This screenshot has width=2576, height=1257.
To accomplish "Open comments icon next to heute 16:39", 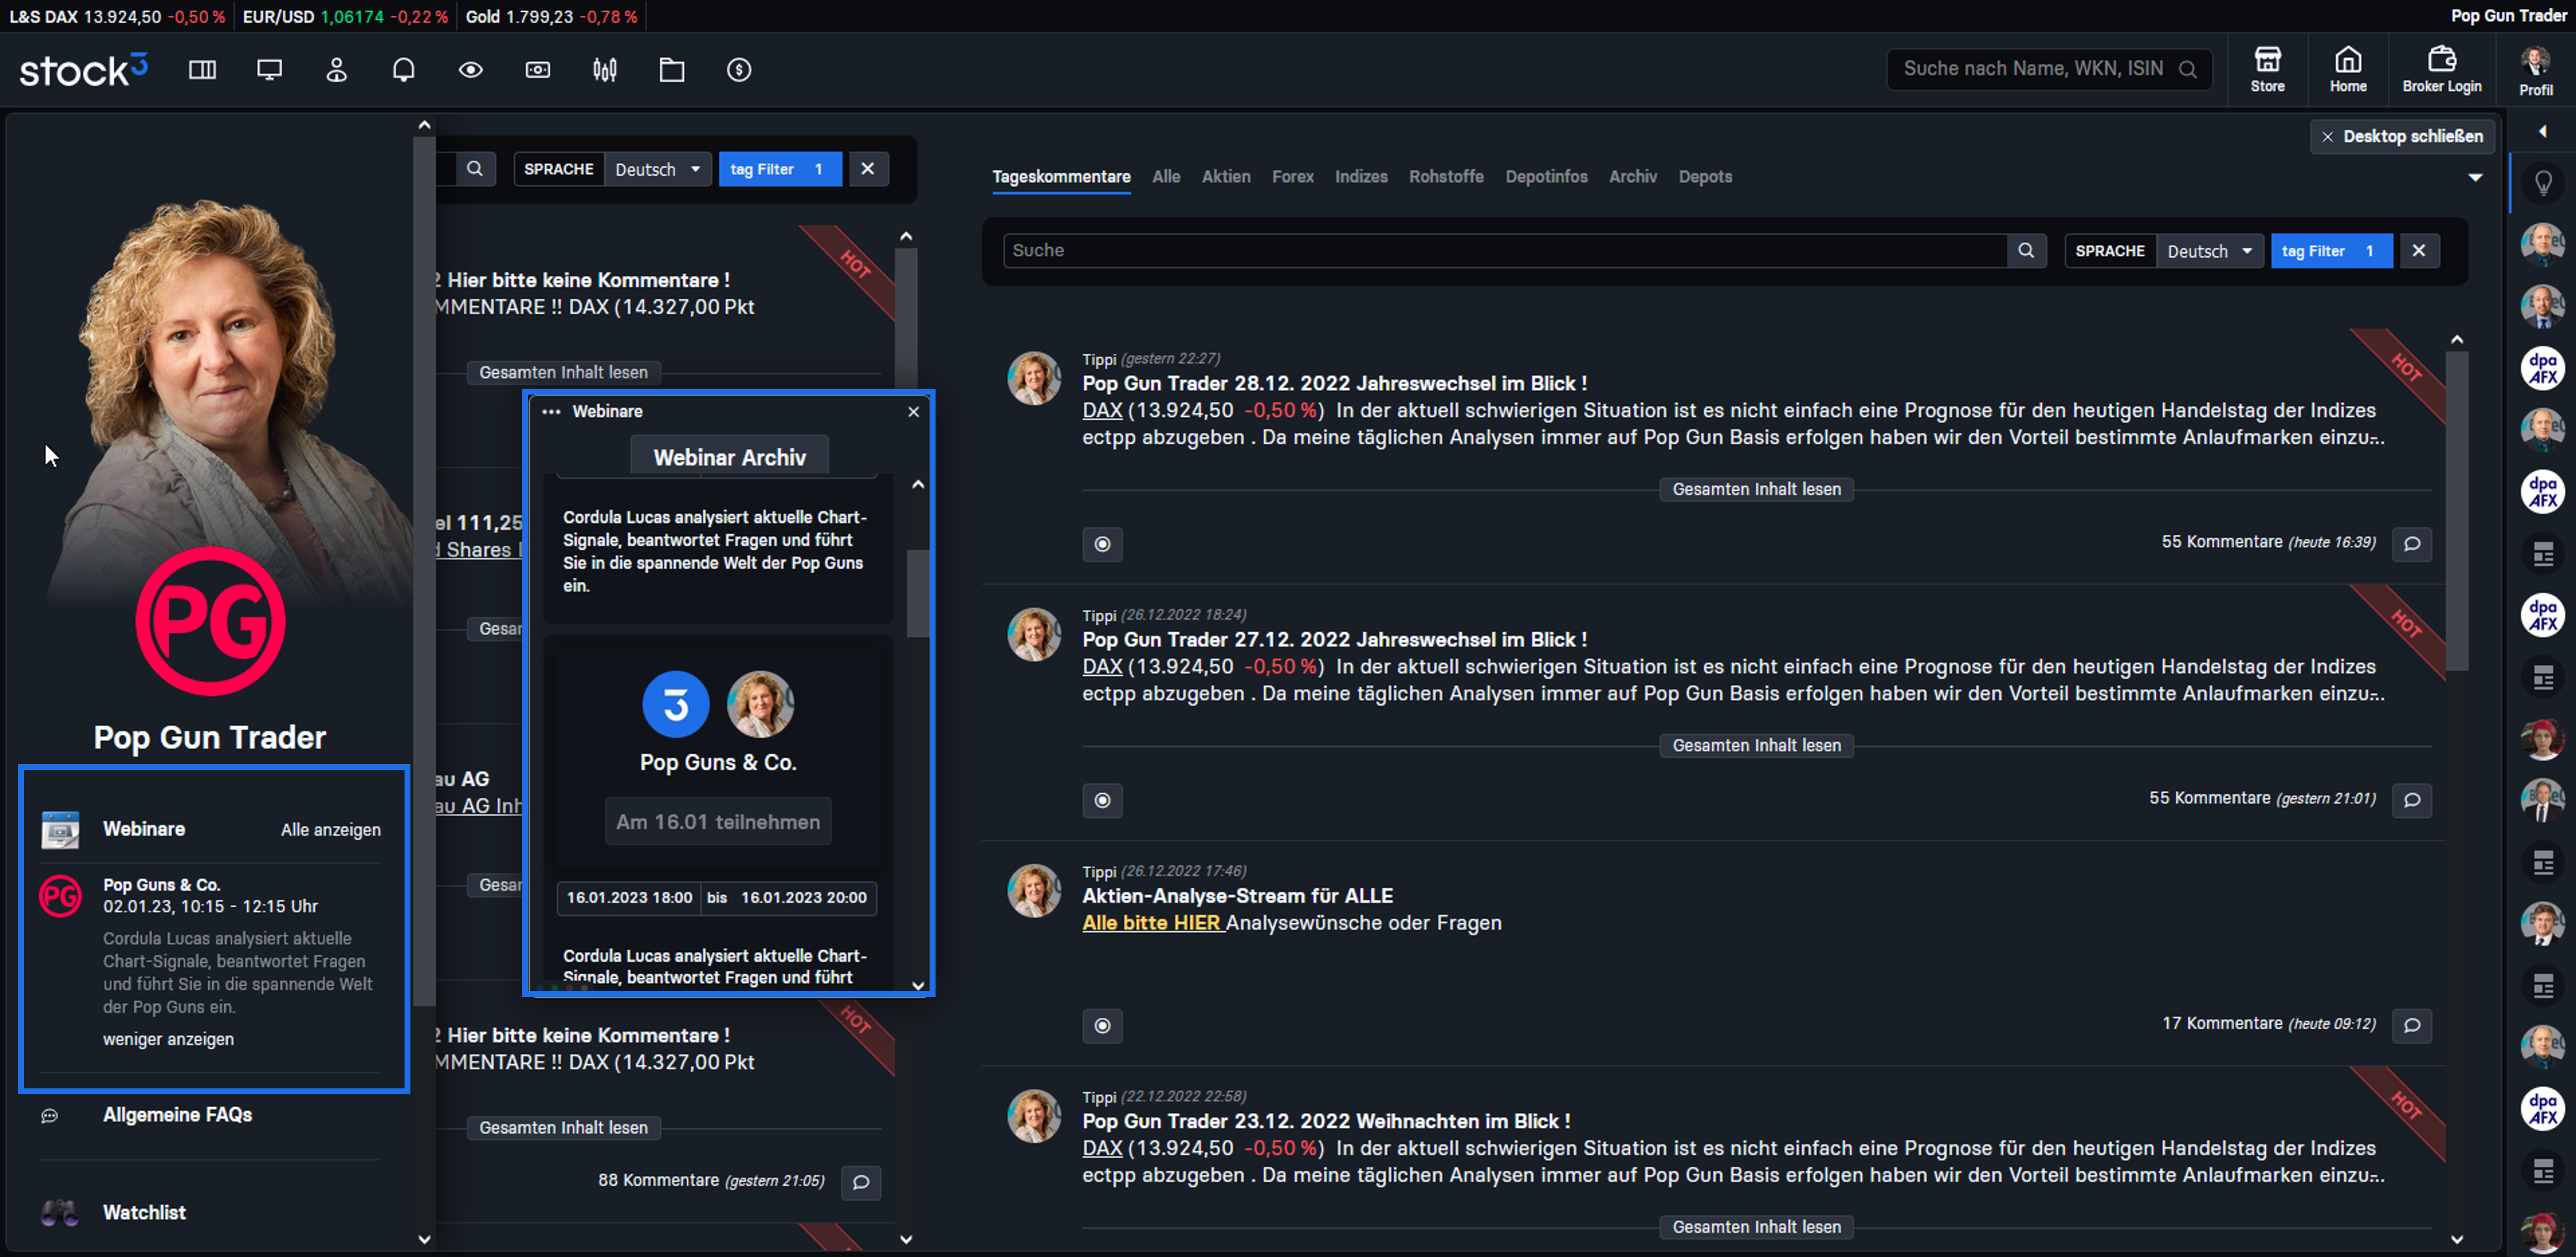I will tap(2412, 544).
